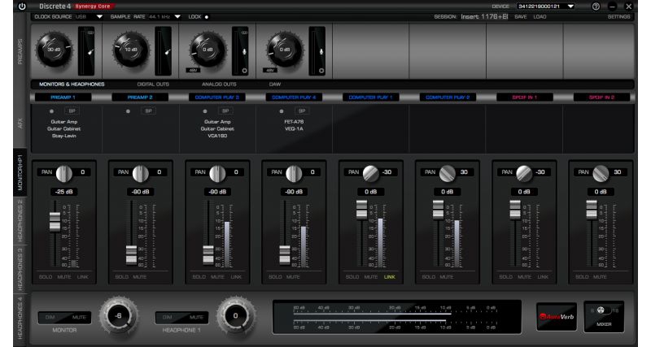Click the 0 dB gain knob on preamp 3

[x=208, y=50]
